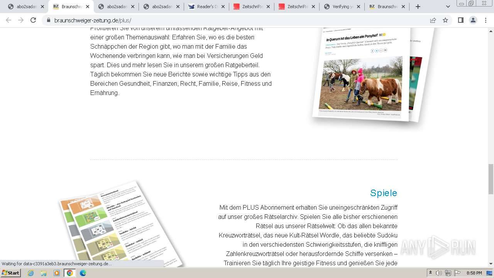Click the Chrome taskbar icon
The image size is (494, 278).
70,273
